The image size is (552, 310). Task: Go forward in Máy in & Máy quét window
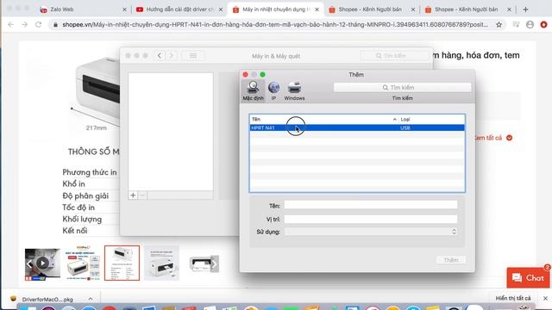point(172,56)
